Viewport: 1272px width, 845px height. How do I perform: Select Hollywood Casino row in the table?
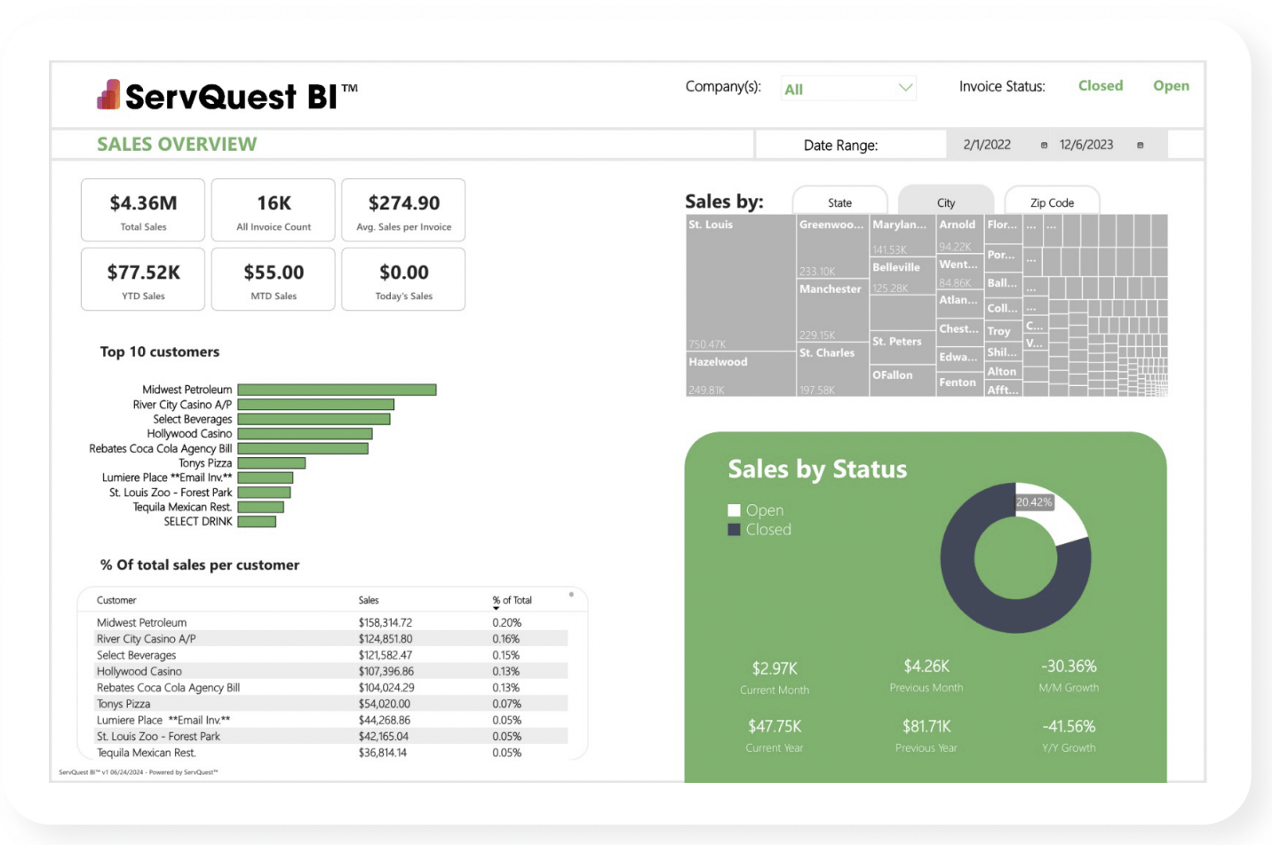click(331, 671)
